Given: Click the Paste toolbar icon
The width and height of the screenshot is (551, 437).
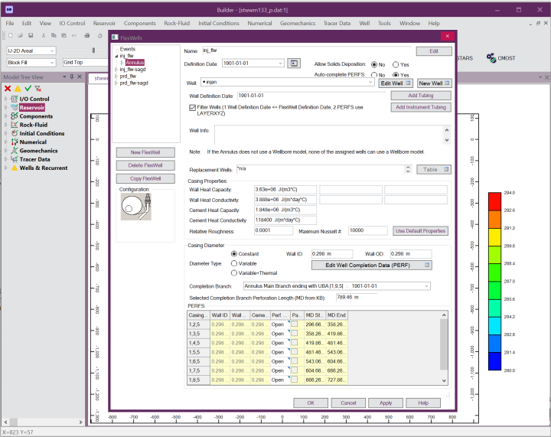Looking at the screenshot, I should tap(64, 35).
